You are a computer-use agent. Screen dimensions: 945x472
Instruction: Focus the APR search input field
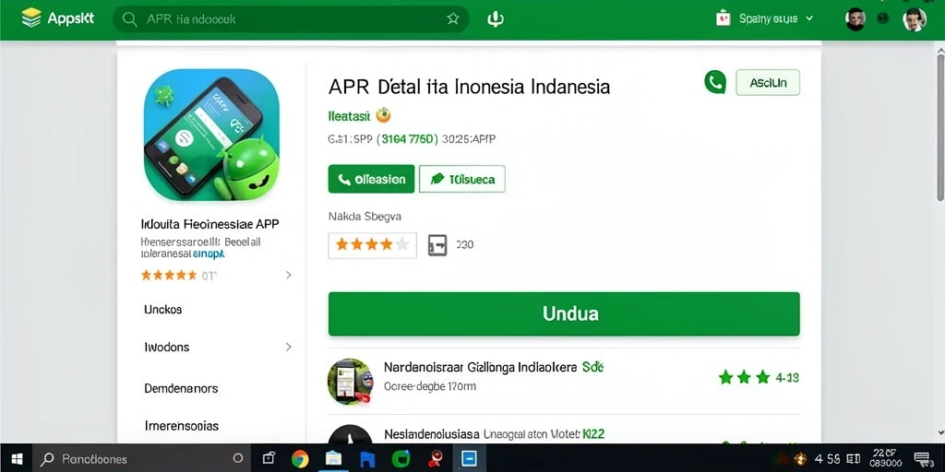click(291, 19)
